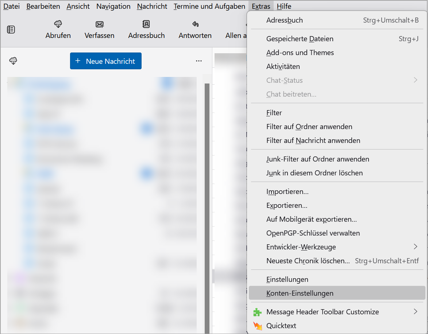Open folder pane three-dot options menu

coord(199,61)
